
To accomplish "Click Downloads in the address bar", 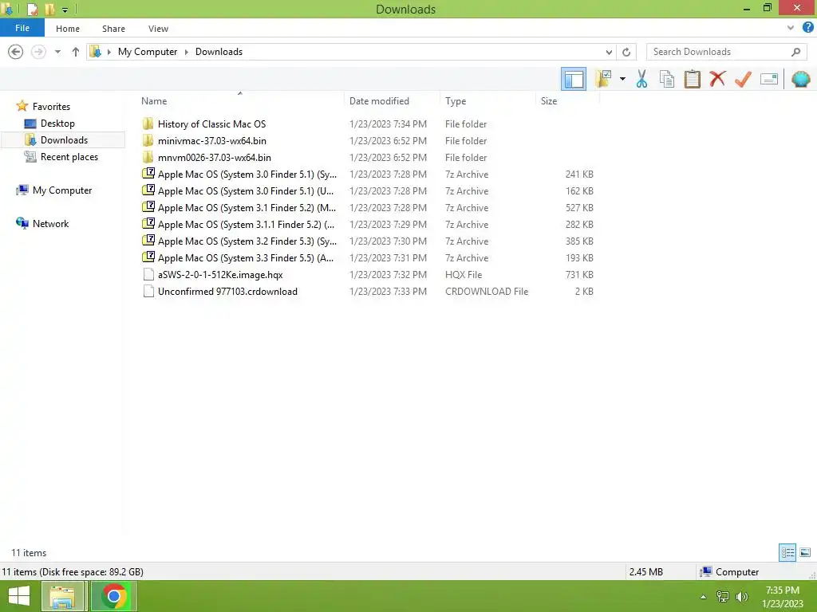I will click(x=219, y=52).
